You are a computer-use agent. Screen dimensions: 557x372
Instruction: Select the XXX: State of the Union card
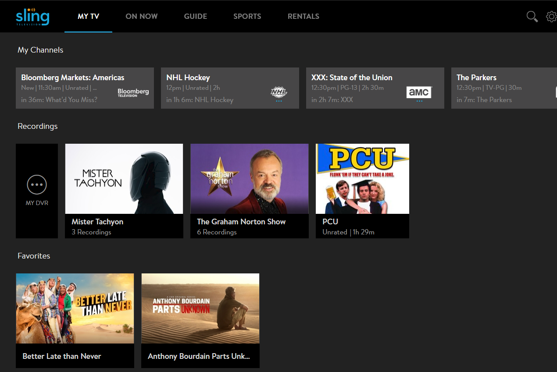click(375, 88)
